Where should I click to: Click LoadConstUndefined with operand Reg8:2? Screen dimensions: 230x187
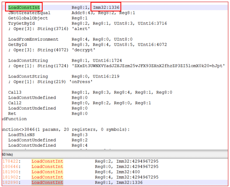pyautogui.click(x=32, y=140)
